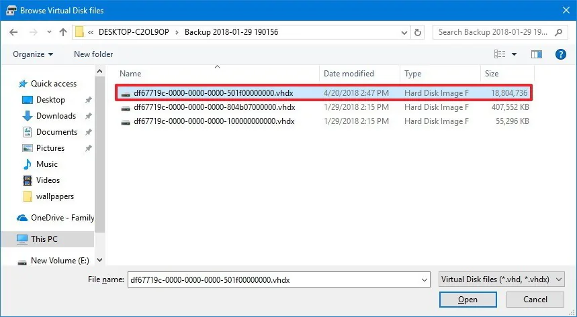Open the Virtual Disk files type filter
Screen dimensions: 577x317
pyautogui.click(x=501, y=279)
